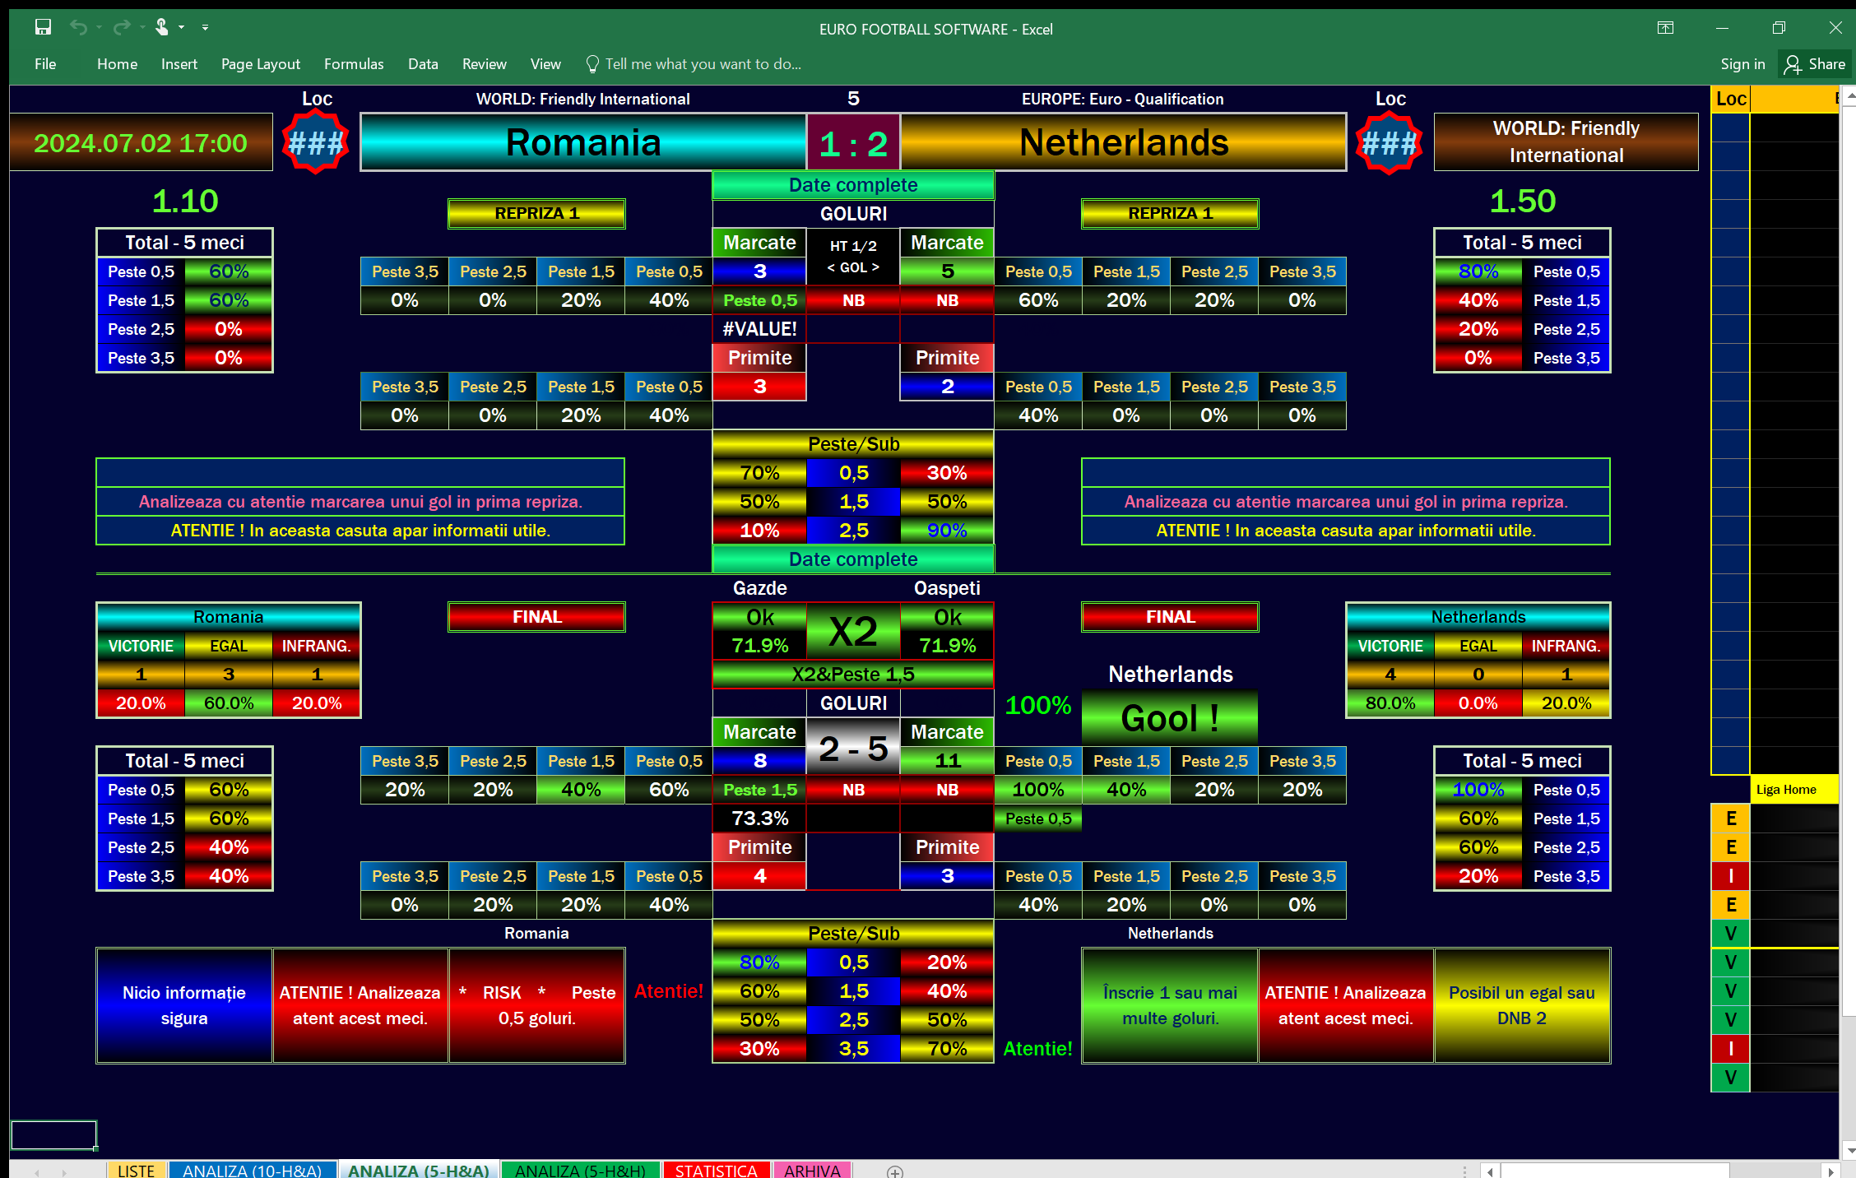Switch to the LISTE sheet tab
The image size is (1856, 1178).
pos(136,1171)
